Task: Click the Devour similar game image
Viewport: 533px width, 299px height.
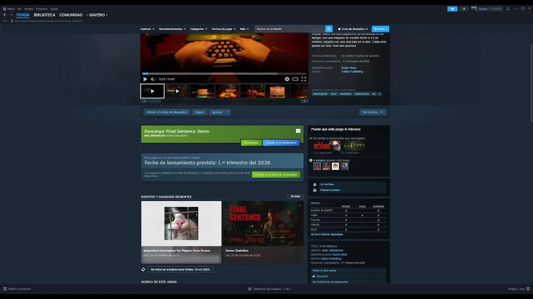Action: [x=327, y=145]
